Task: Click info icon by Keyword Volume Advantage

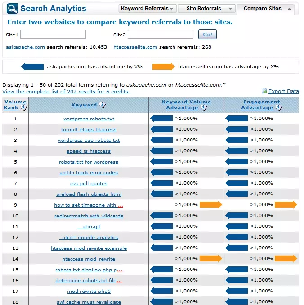Action: click(x=203, y=108)
